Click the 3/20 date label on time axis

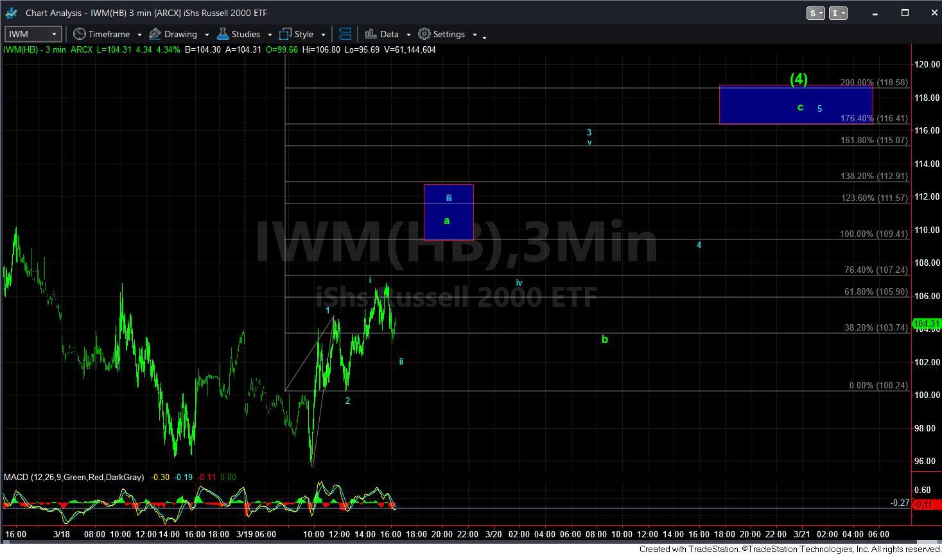pyautogui.click(x=493, y=534)
